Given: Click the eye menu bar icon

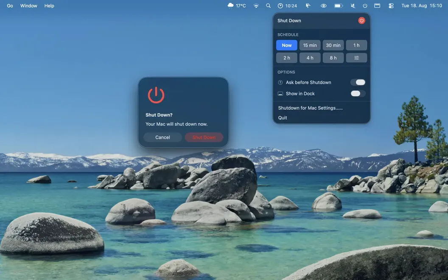Looking at the screenshot, I should (323, 6).
